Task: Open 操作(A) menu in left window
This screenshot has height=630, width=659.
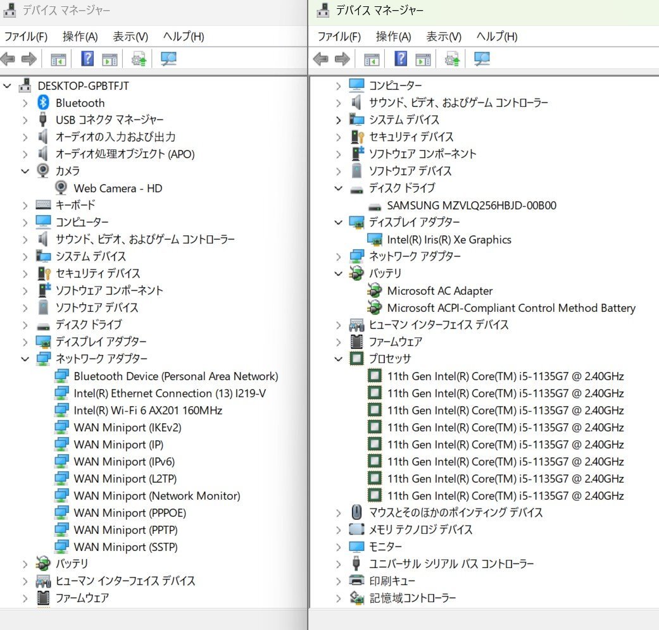Action: tap(80, 37)
